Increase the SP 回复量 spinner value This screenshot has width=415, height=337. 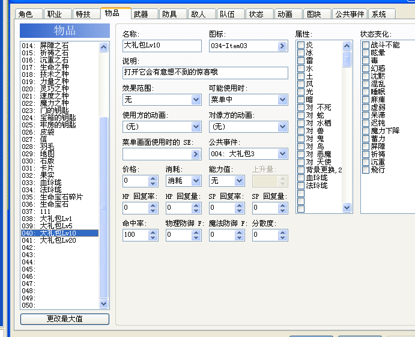click(282, 205)
